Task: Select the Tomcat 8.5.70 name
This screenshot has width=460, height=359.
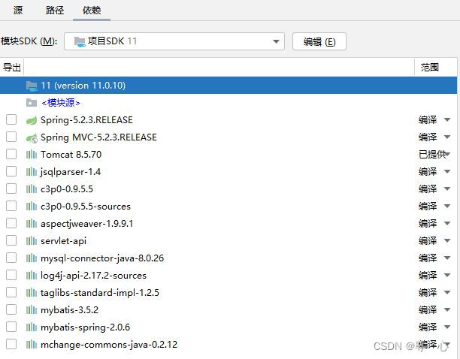Action: click(71, 155)
